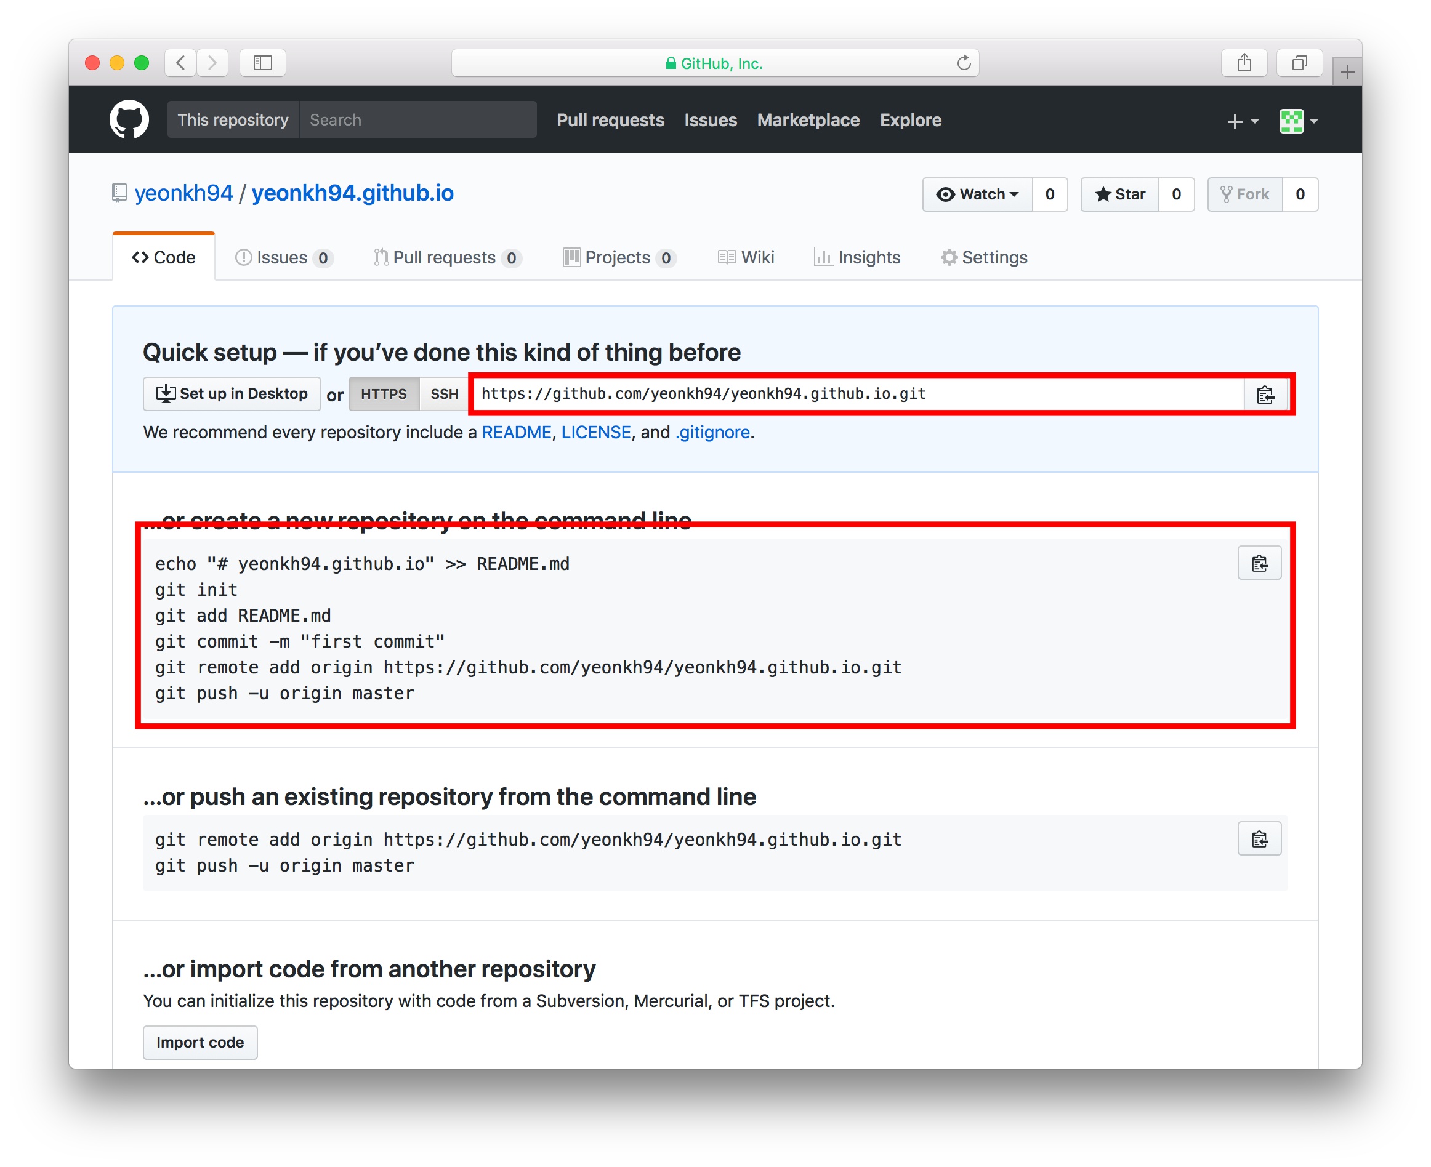
Task: Open the Issues repository tab
Action: [x=283, y=257]
